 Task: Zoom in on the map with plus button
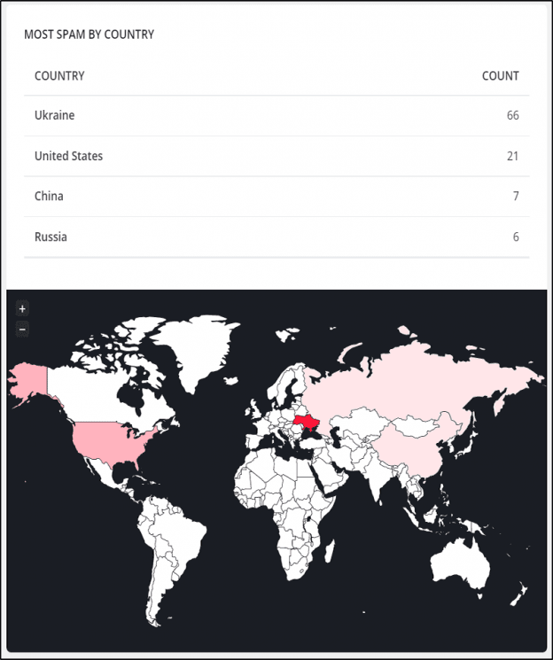coord(22,308)
